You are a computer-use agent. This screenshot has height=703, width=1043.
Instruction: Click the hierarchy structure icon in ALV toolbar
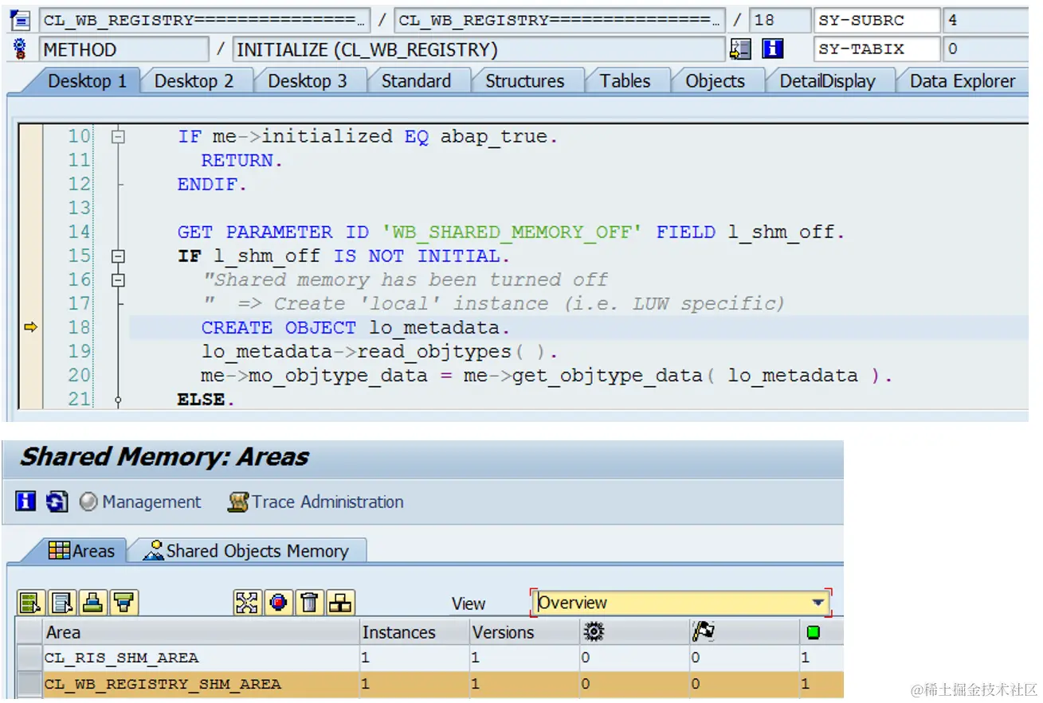click(x=340, y=603)
